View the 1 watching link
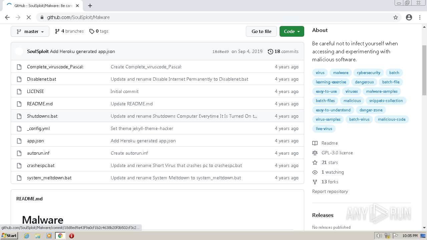This screenshot has width=427, height=240. [333, 172]
